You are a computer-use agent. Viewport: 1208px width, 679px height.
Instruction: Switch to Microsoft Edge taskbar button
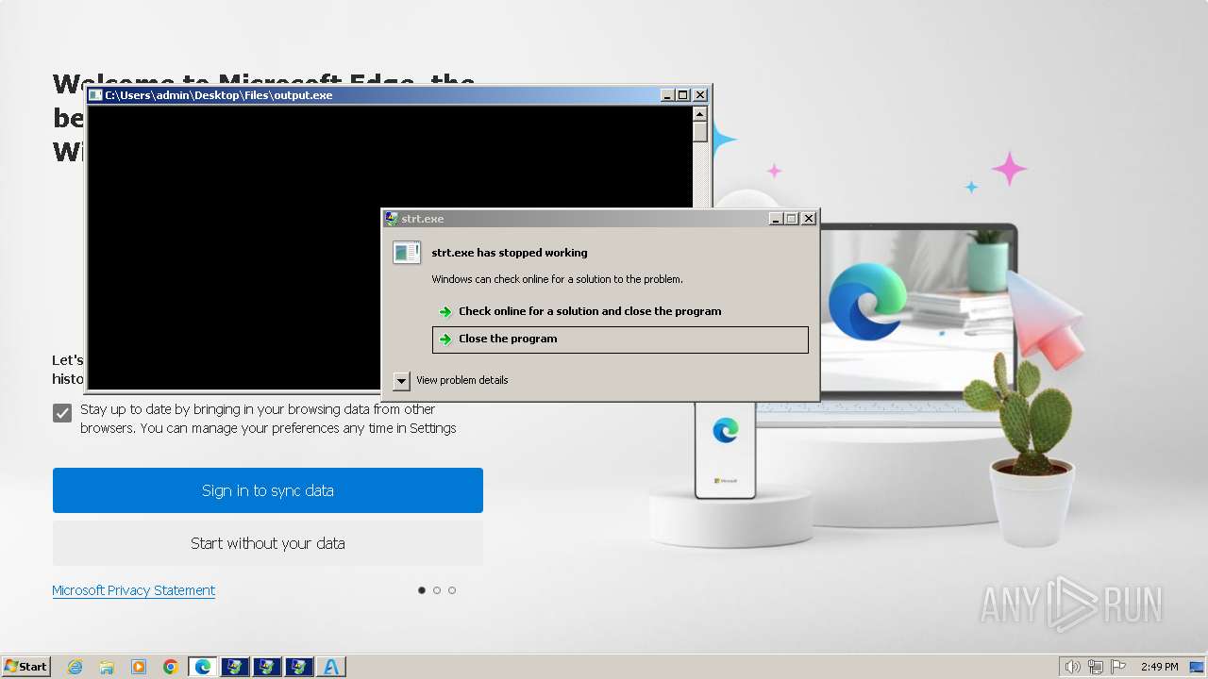pyautogui.click(x=203, y=667)
